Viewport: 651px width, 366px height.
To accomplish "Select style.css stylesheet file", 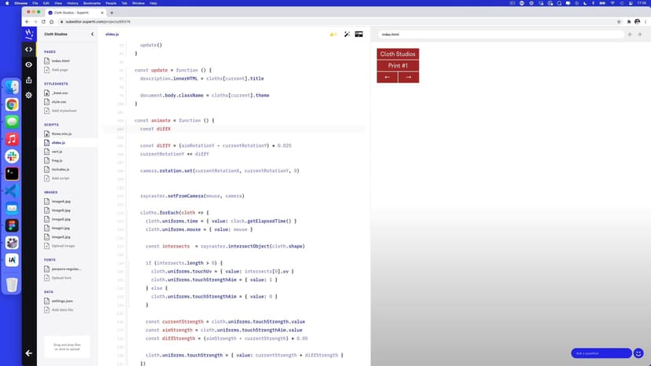I will click(59, 102).
